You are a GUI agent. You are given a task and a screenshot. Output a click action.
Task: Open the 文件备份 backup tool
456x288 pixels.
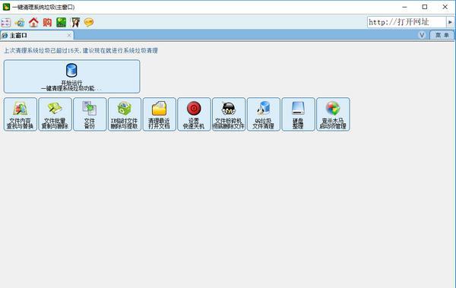click(x=90, y=114)
